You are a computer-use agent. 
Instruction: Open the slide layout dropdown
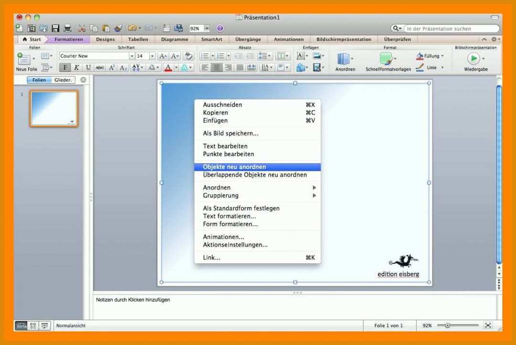tap(46, 56)
